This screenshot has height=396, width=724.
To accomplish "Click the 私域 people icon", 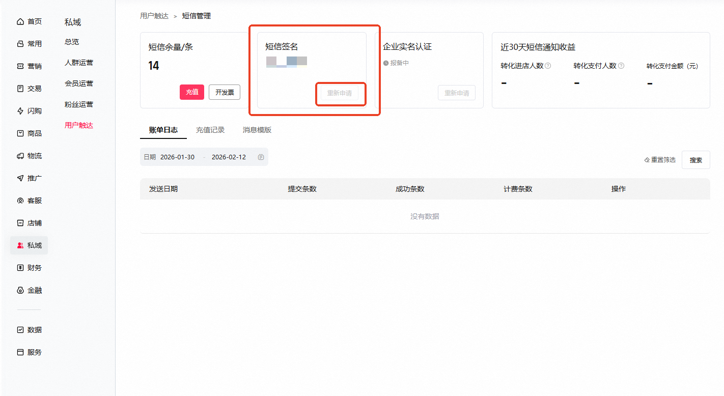I will pyautogui.click(x=20, y=245).
